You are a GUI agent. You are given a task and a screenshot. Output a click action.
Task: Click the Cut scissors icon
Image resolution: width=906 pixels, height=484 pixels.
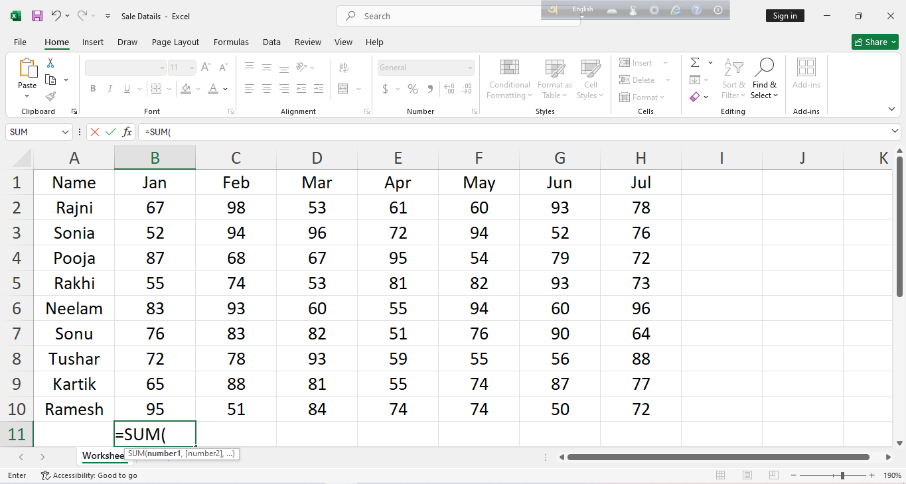(50, 63)
